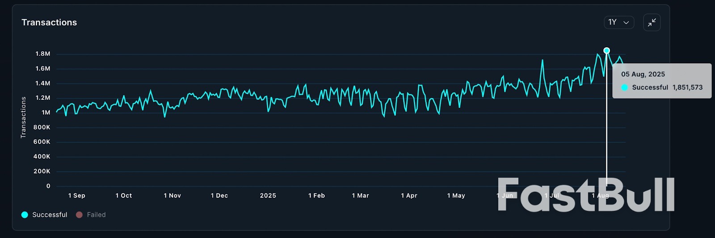
Task: Click the Transactions chart title
Action: 49,22
